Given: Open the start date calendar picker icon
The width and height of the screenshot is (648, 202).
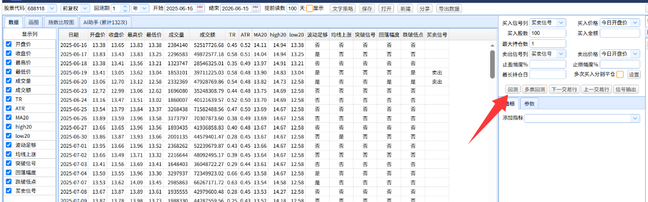Looking at the screenshot, I should click(200, 8).
